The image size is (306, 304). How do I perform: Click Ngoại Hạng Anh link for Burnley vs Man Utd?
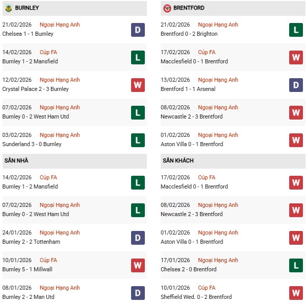click(x=61, y=288)
